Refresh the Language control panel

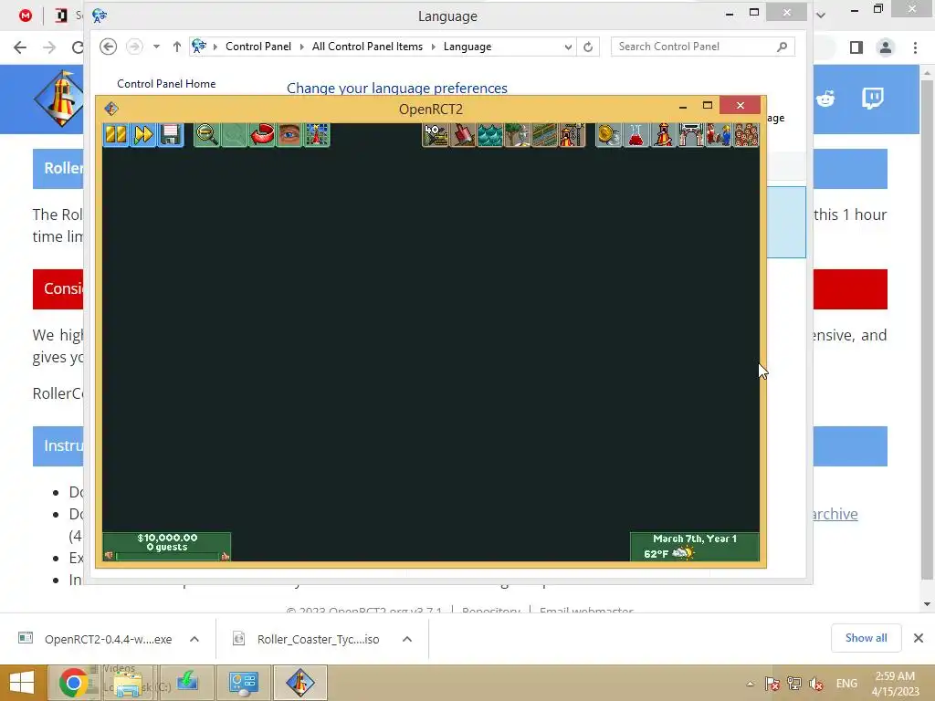(588, 47)
